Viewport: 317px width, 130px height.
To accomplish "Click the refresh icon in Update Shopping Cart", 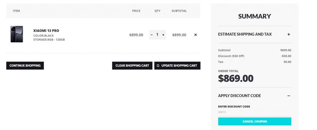I will click(x=158, y=66).
